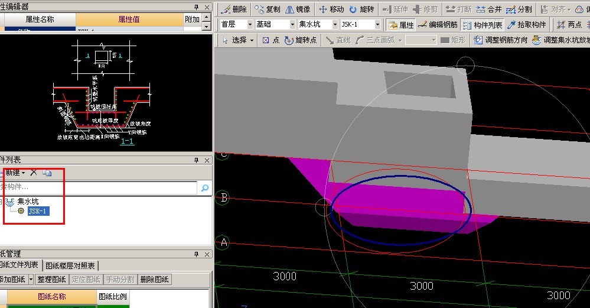Switch to 图纸楼层对照表 tab
The width and height of the screenshot is (590, 308).
coord(70,266)
